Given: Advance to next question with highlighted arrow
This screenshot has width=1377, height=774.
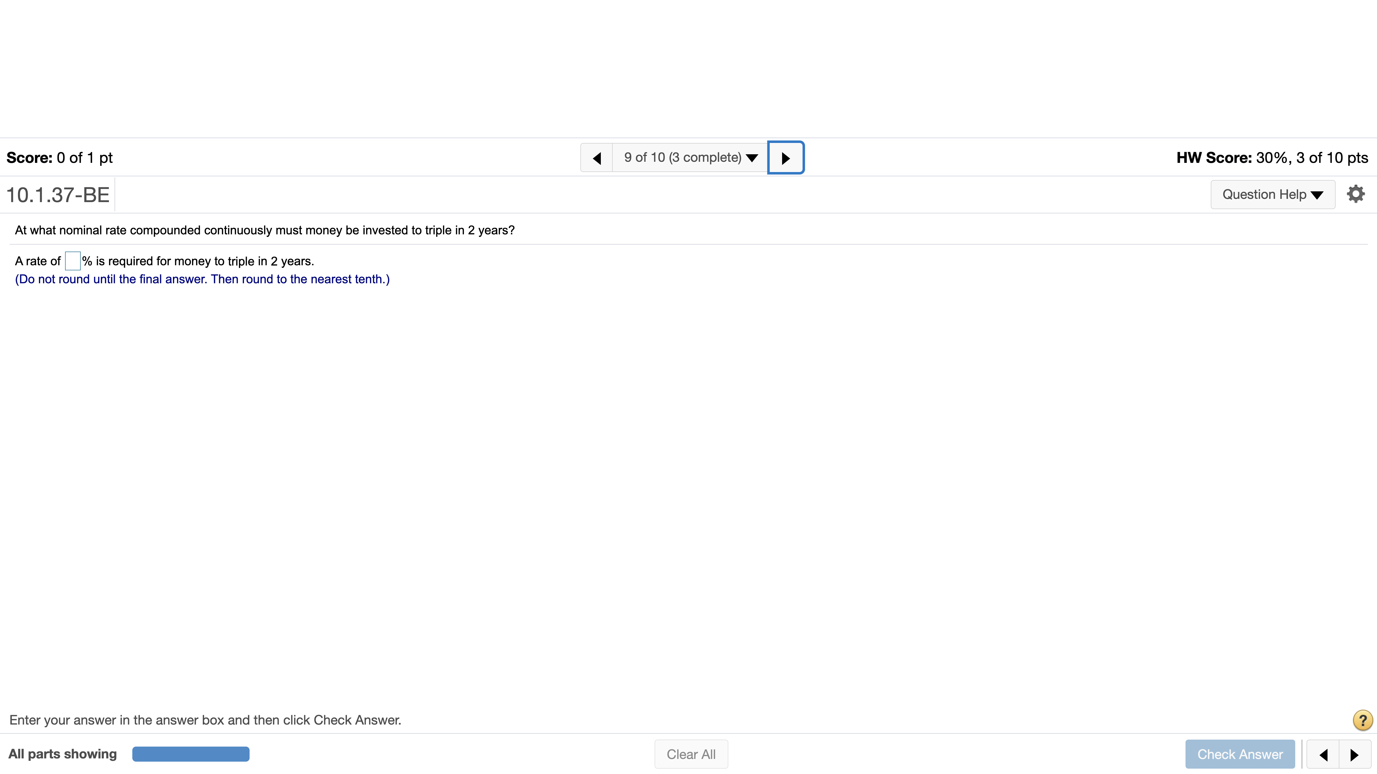Looking at the screenshot, I should pyautogui.click(x=785, y=158).
